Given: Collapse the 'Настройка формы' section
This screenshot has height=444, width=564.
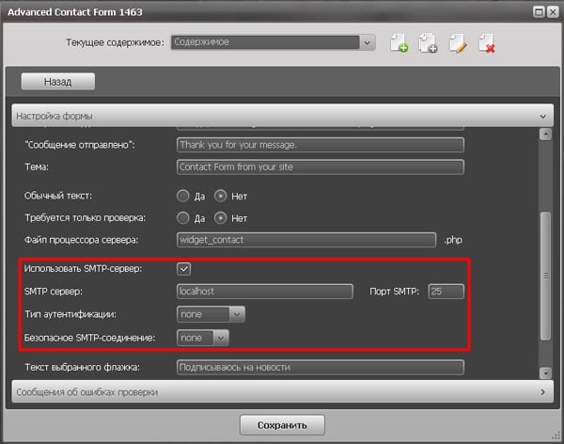Looking at the screenshot, I should pos(543,116).
